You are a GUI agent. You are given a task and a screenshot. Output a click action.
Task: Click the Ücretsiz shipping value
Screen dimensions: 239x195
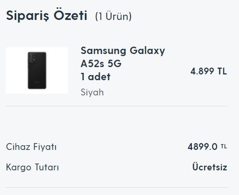pos(210,167)
